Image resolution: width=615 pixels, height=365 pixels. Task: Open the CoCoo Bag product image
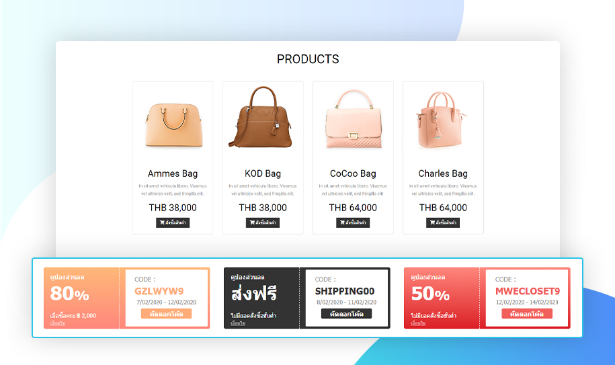pos(354,119)
